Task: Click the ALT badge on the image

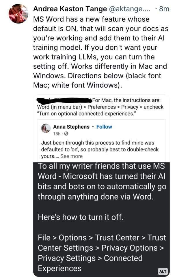Action: pos(163,271)
